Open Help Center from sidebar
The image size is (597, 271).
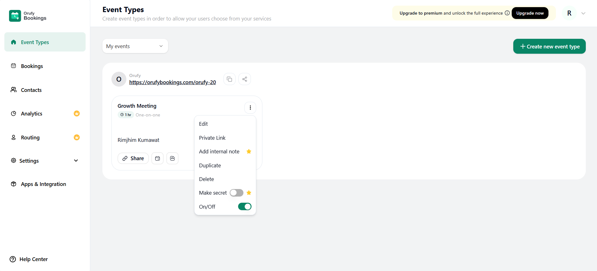coord(29,259)
